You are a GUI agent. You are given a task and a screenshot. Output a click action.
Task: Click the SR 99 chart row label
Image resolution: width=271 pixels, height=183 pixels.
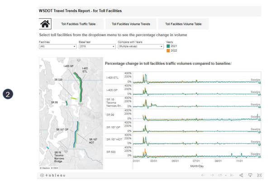coord(110,115)
